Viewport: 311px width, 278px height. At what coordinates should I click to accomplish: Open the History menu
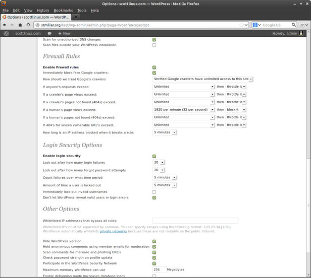[43, 10]
